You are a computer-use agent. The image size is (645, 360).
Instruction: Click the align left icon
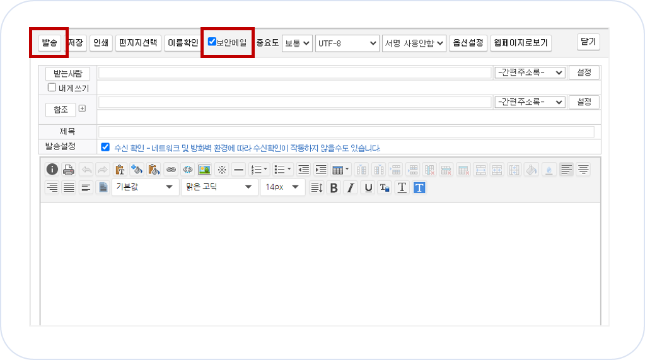pyautogui.click(x=566, y=170)
